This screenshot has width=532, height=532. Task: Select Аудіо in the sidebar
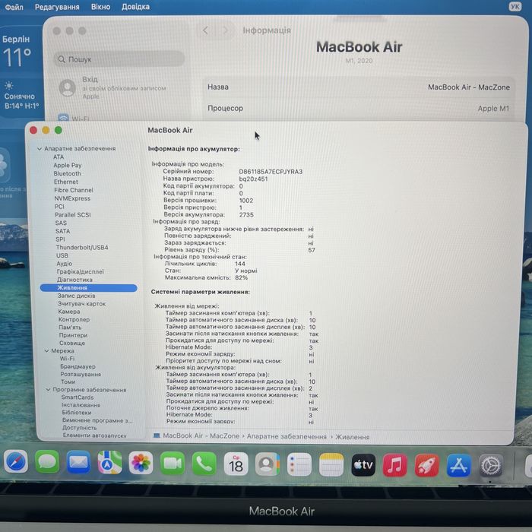(65, 264)
